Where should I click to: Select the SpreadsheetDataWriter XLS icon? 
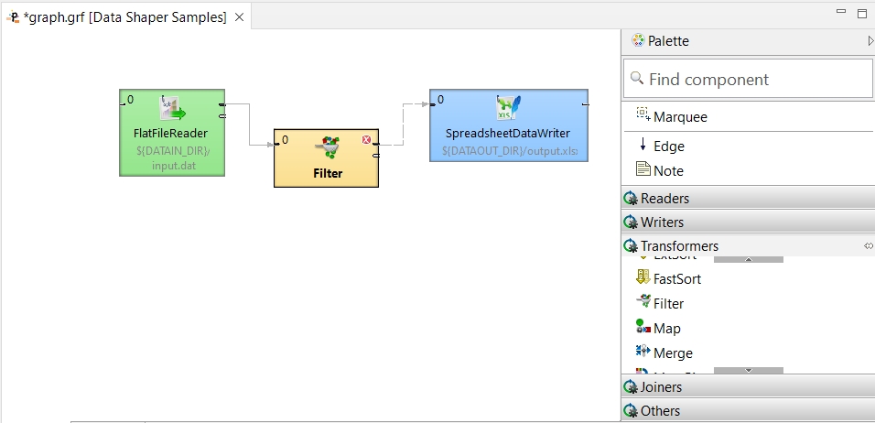coord(508,108)
